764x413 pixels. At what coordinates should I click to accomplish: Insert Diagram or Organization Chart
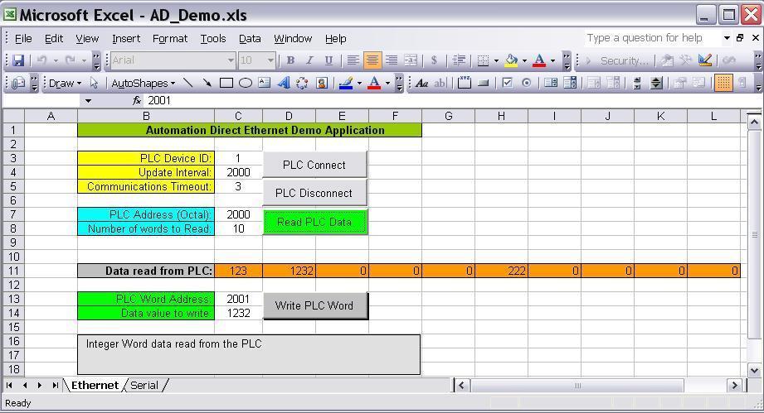302,83
